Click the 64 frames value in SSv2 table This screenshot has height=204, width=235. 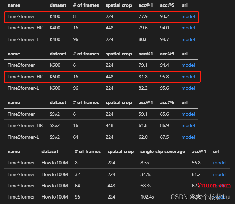click(x=76, y=137)
